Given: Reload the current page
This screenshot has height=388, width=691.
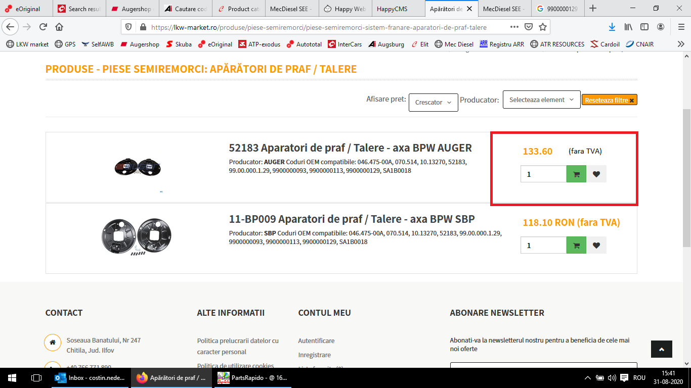Looking at the screenshot, I should point(43,27).
